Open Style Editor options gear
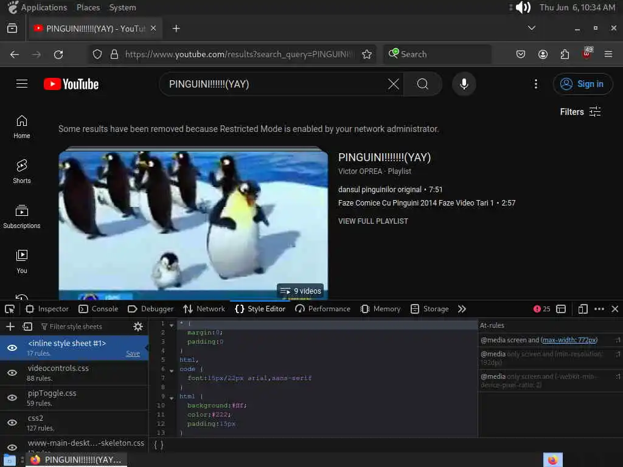This screenshot has width=623, height=467. 138,327
